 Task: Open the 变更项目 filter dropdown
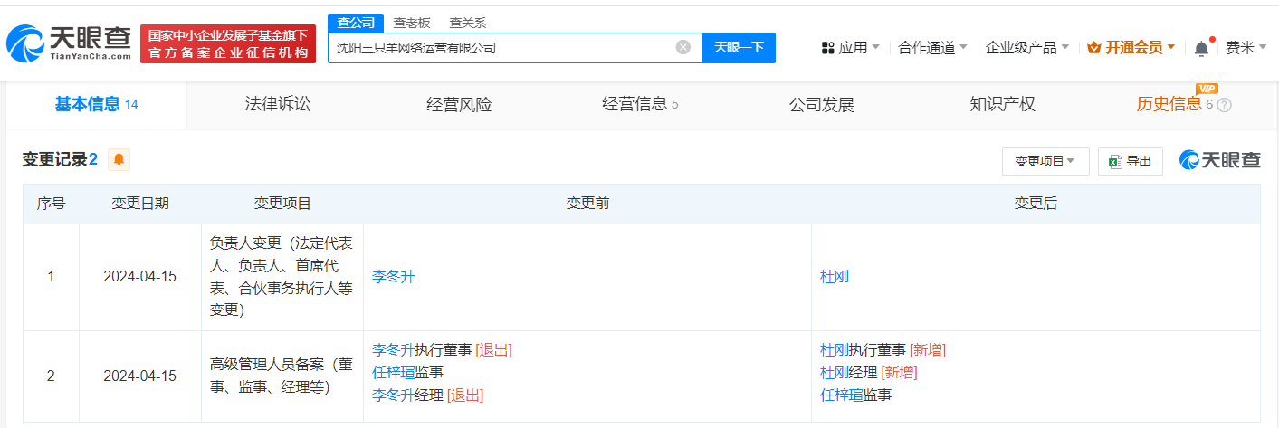point(1045,161)
